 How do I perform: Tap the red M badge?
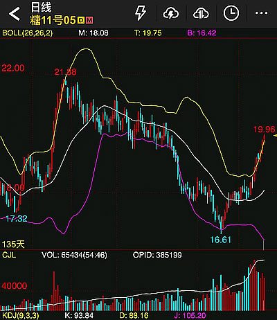coord(89,20)
